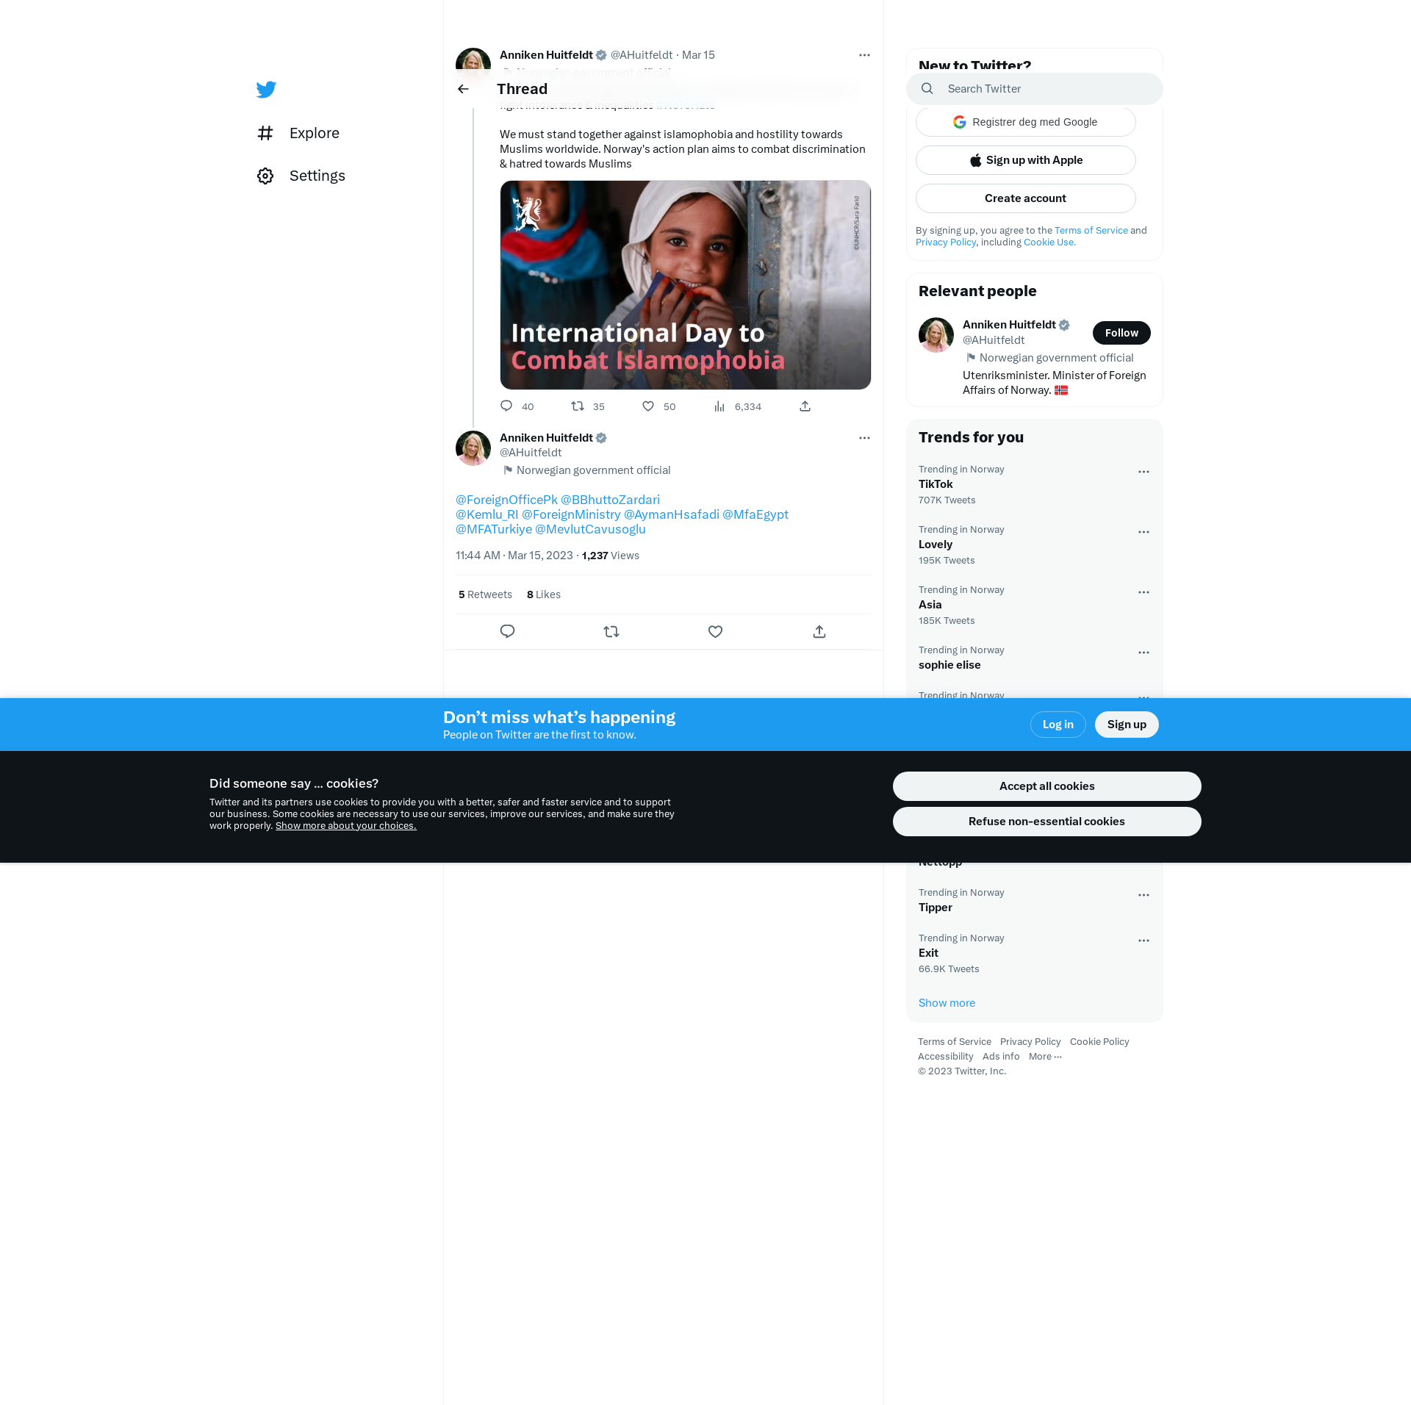Click the Twitter bird logo

[266, 90]
